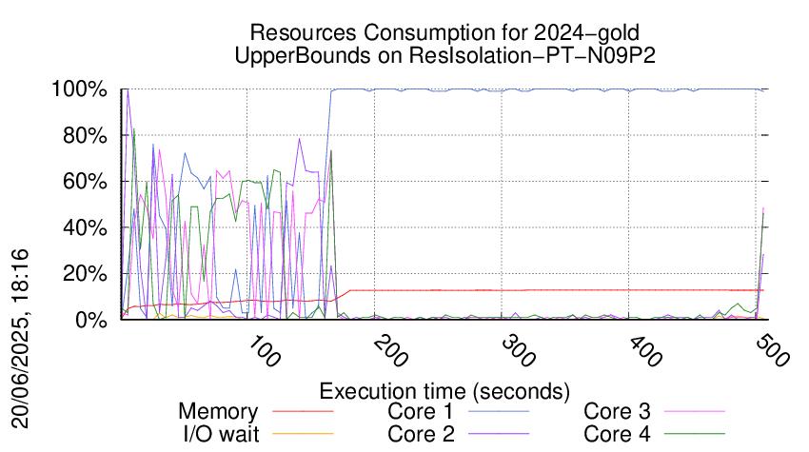Click the 100% y-axis label
The height and width of the screenshot is (452, 809).
(x=79, y=89)
